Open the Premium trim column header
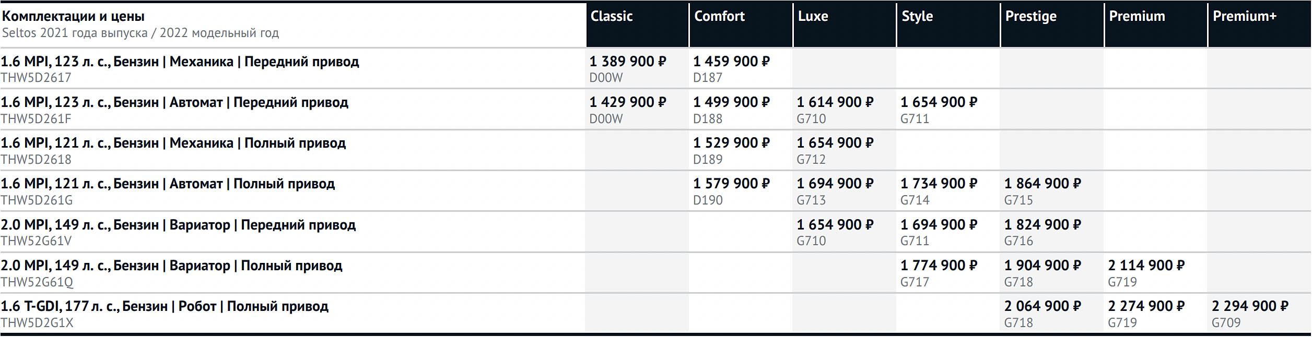This screenshot has width=1312, height=337. pos(1137,17)
